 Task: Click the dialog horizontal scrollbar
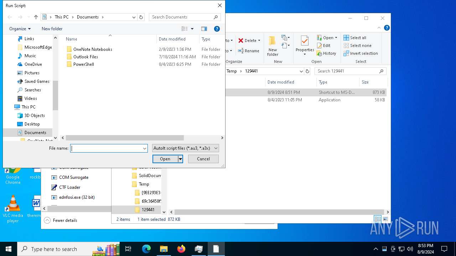(125, 138)
